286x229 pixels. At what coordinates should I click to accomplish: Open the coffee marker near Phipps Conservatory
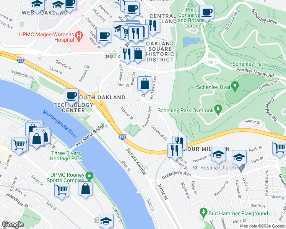[x=206, y=12]
